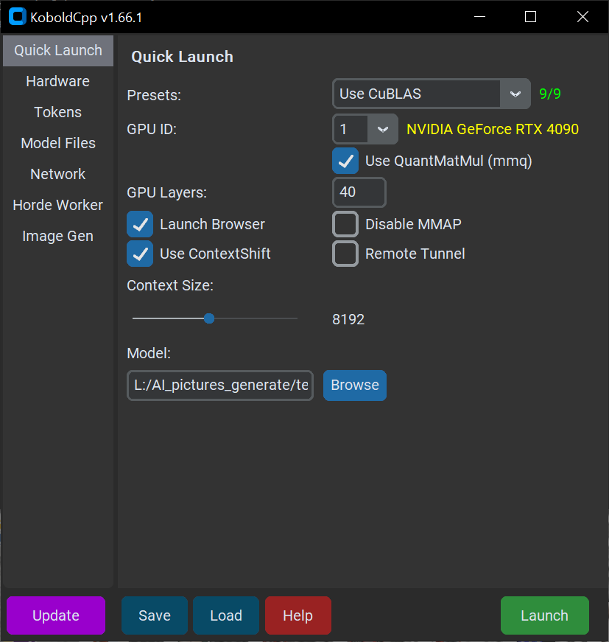The width and height of the screenshot is (609, 642).
Task: Maximize the KoboldCpp window
Action: (530, 17)
